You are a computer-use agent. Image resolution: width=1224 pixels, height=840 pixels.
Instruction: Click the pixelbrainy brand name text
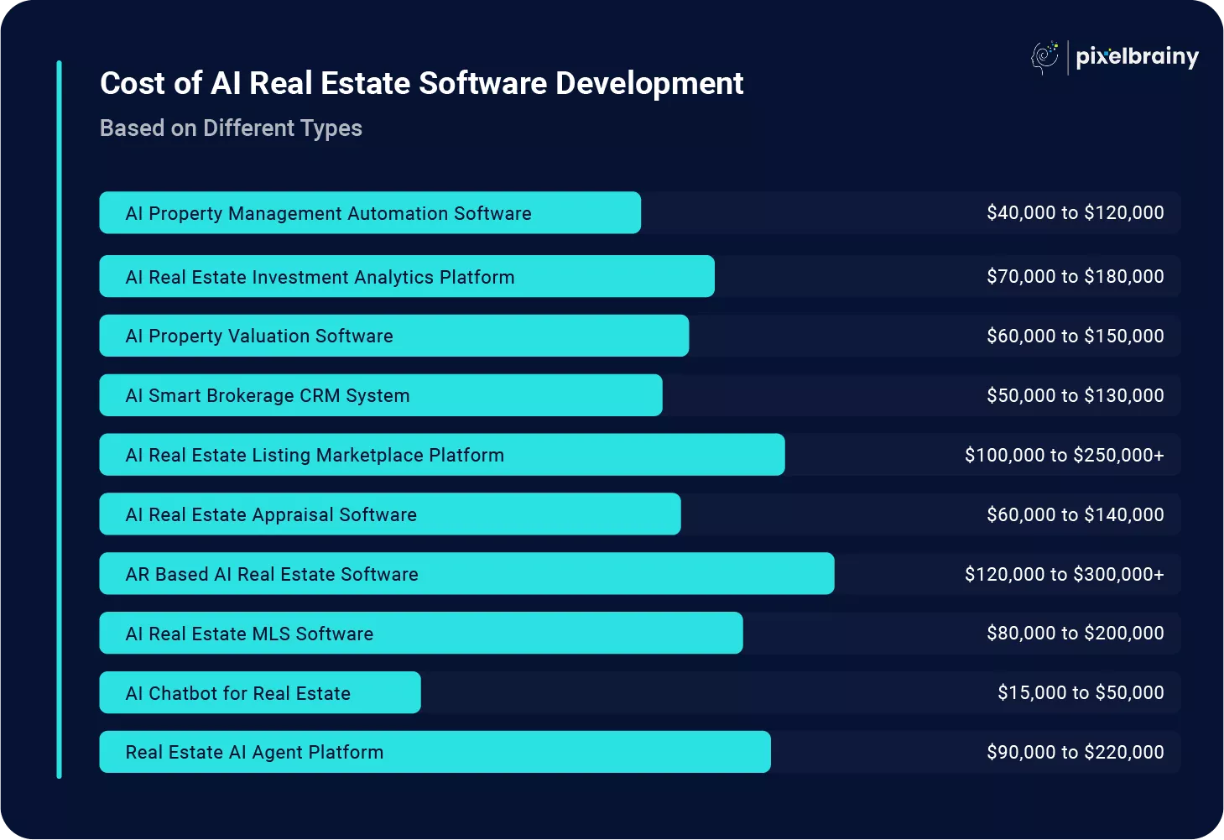tap(1137, 57)
